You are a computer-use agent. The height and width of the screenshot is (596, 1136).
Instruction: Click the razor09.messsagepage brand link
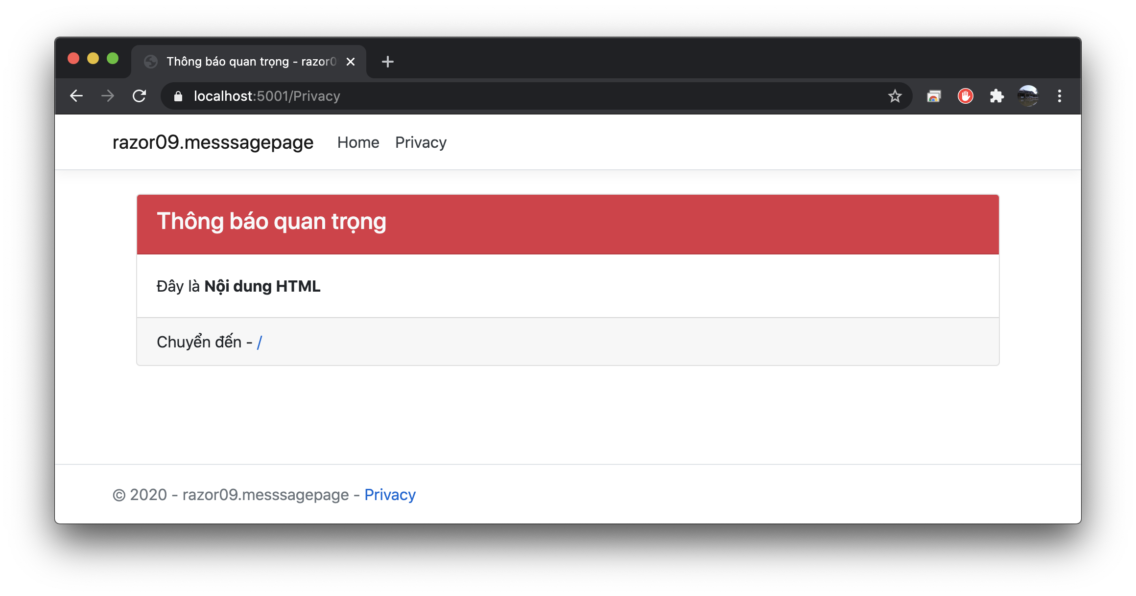tap(213, 142)
